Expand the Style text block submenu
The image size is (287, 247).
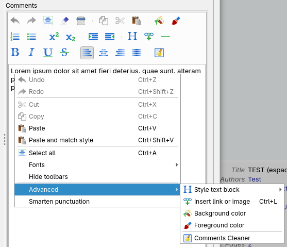tap(232, 190)
